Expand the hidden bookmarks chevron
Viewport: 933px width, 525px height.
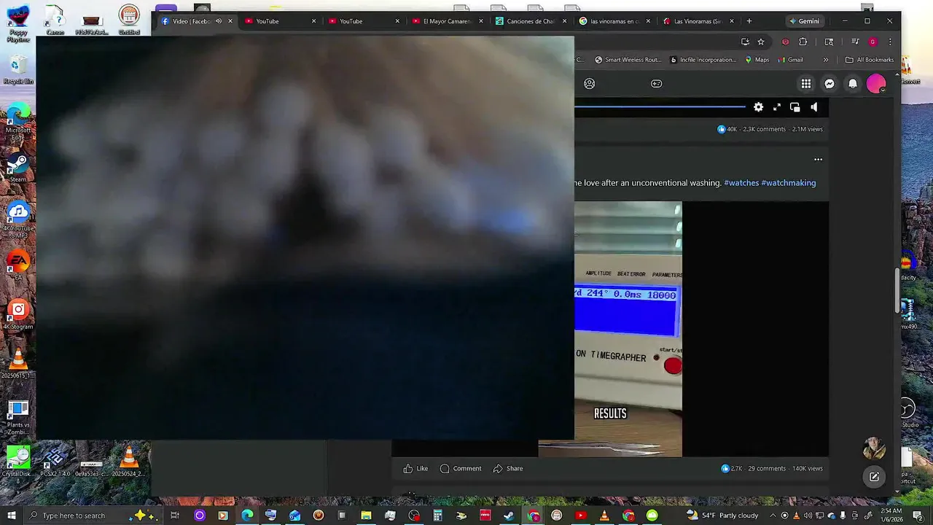click(826, 60)
